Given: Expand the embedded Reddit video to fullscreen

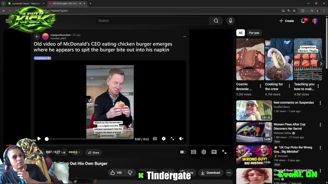Looking at the screenshot, I should [172, 139].
